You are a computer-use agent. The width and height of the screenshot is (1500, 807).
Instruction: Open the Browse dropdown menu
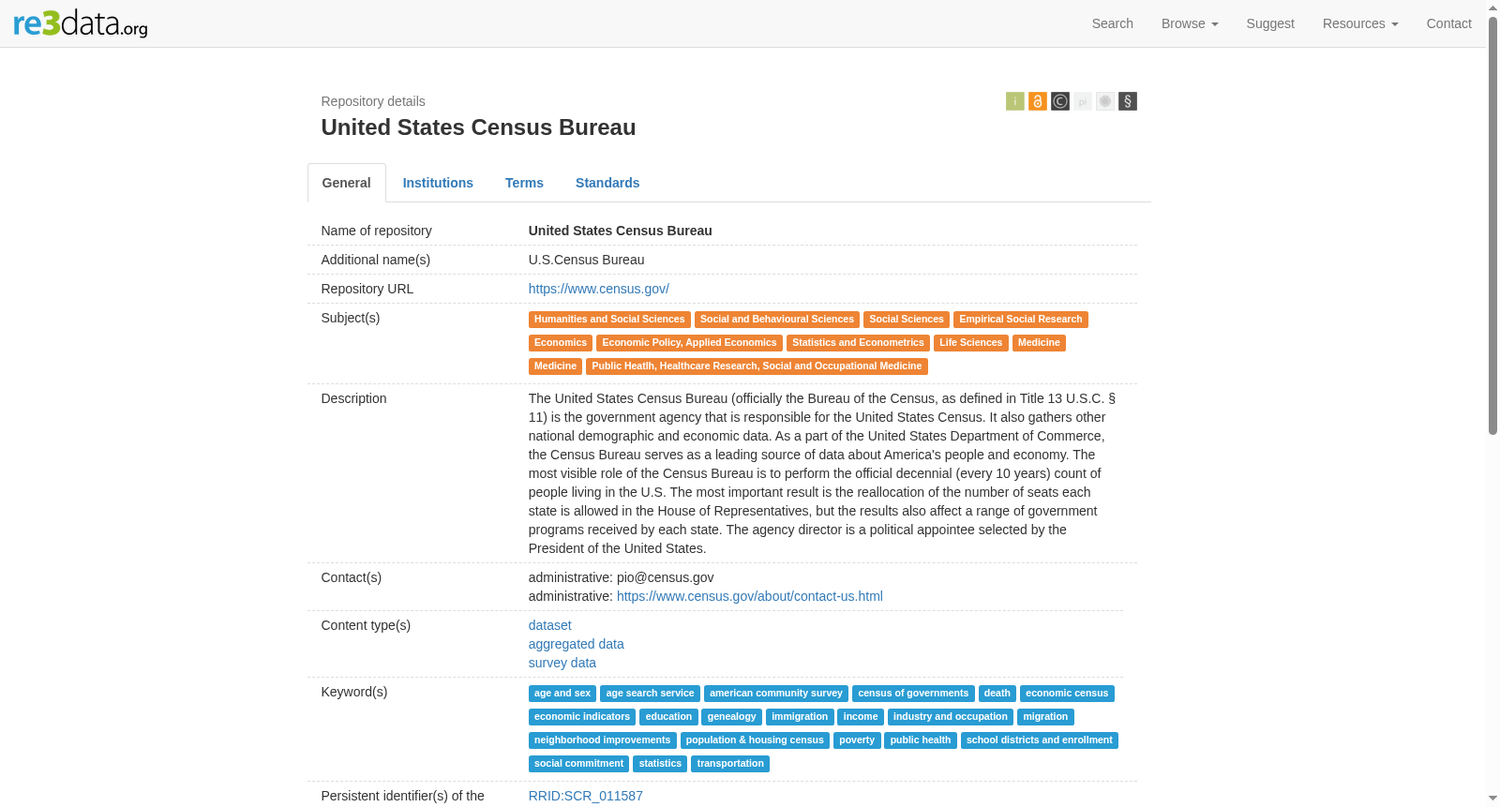pos(1190,23)
